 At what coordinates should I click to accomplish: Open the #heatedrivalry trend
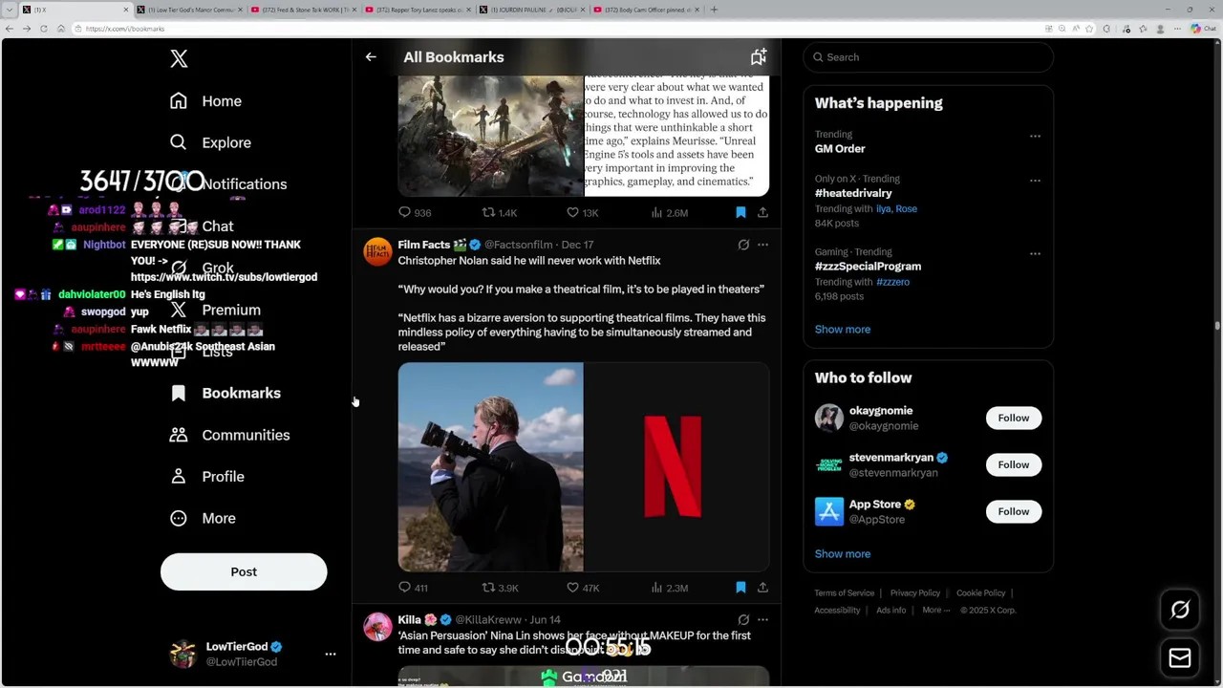pyautogui.click(x=853, y=193)
